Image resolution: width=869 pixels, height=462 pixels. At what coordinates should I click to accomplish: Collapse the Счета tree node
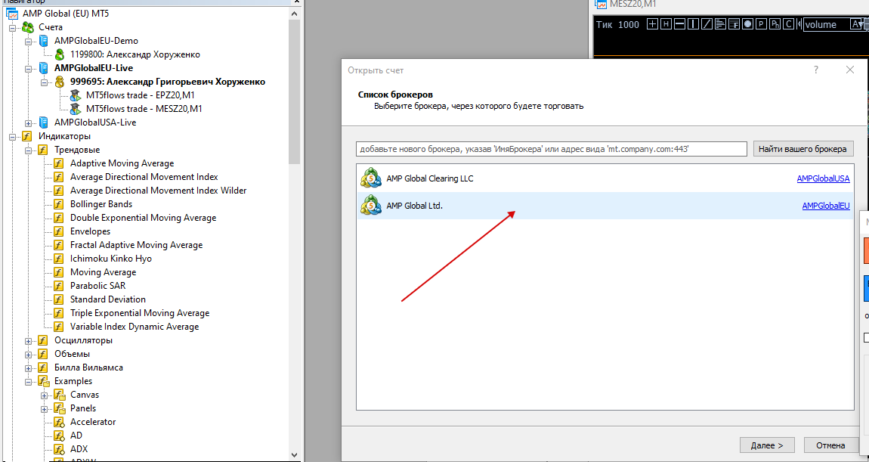pyautogui.click(x=13, y=28)
